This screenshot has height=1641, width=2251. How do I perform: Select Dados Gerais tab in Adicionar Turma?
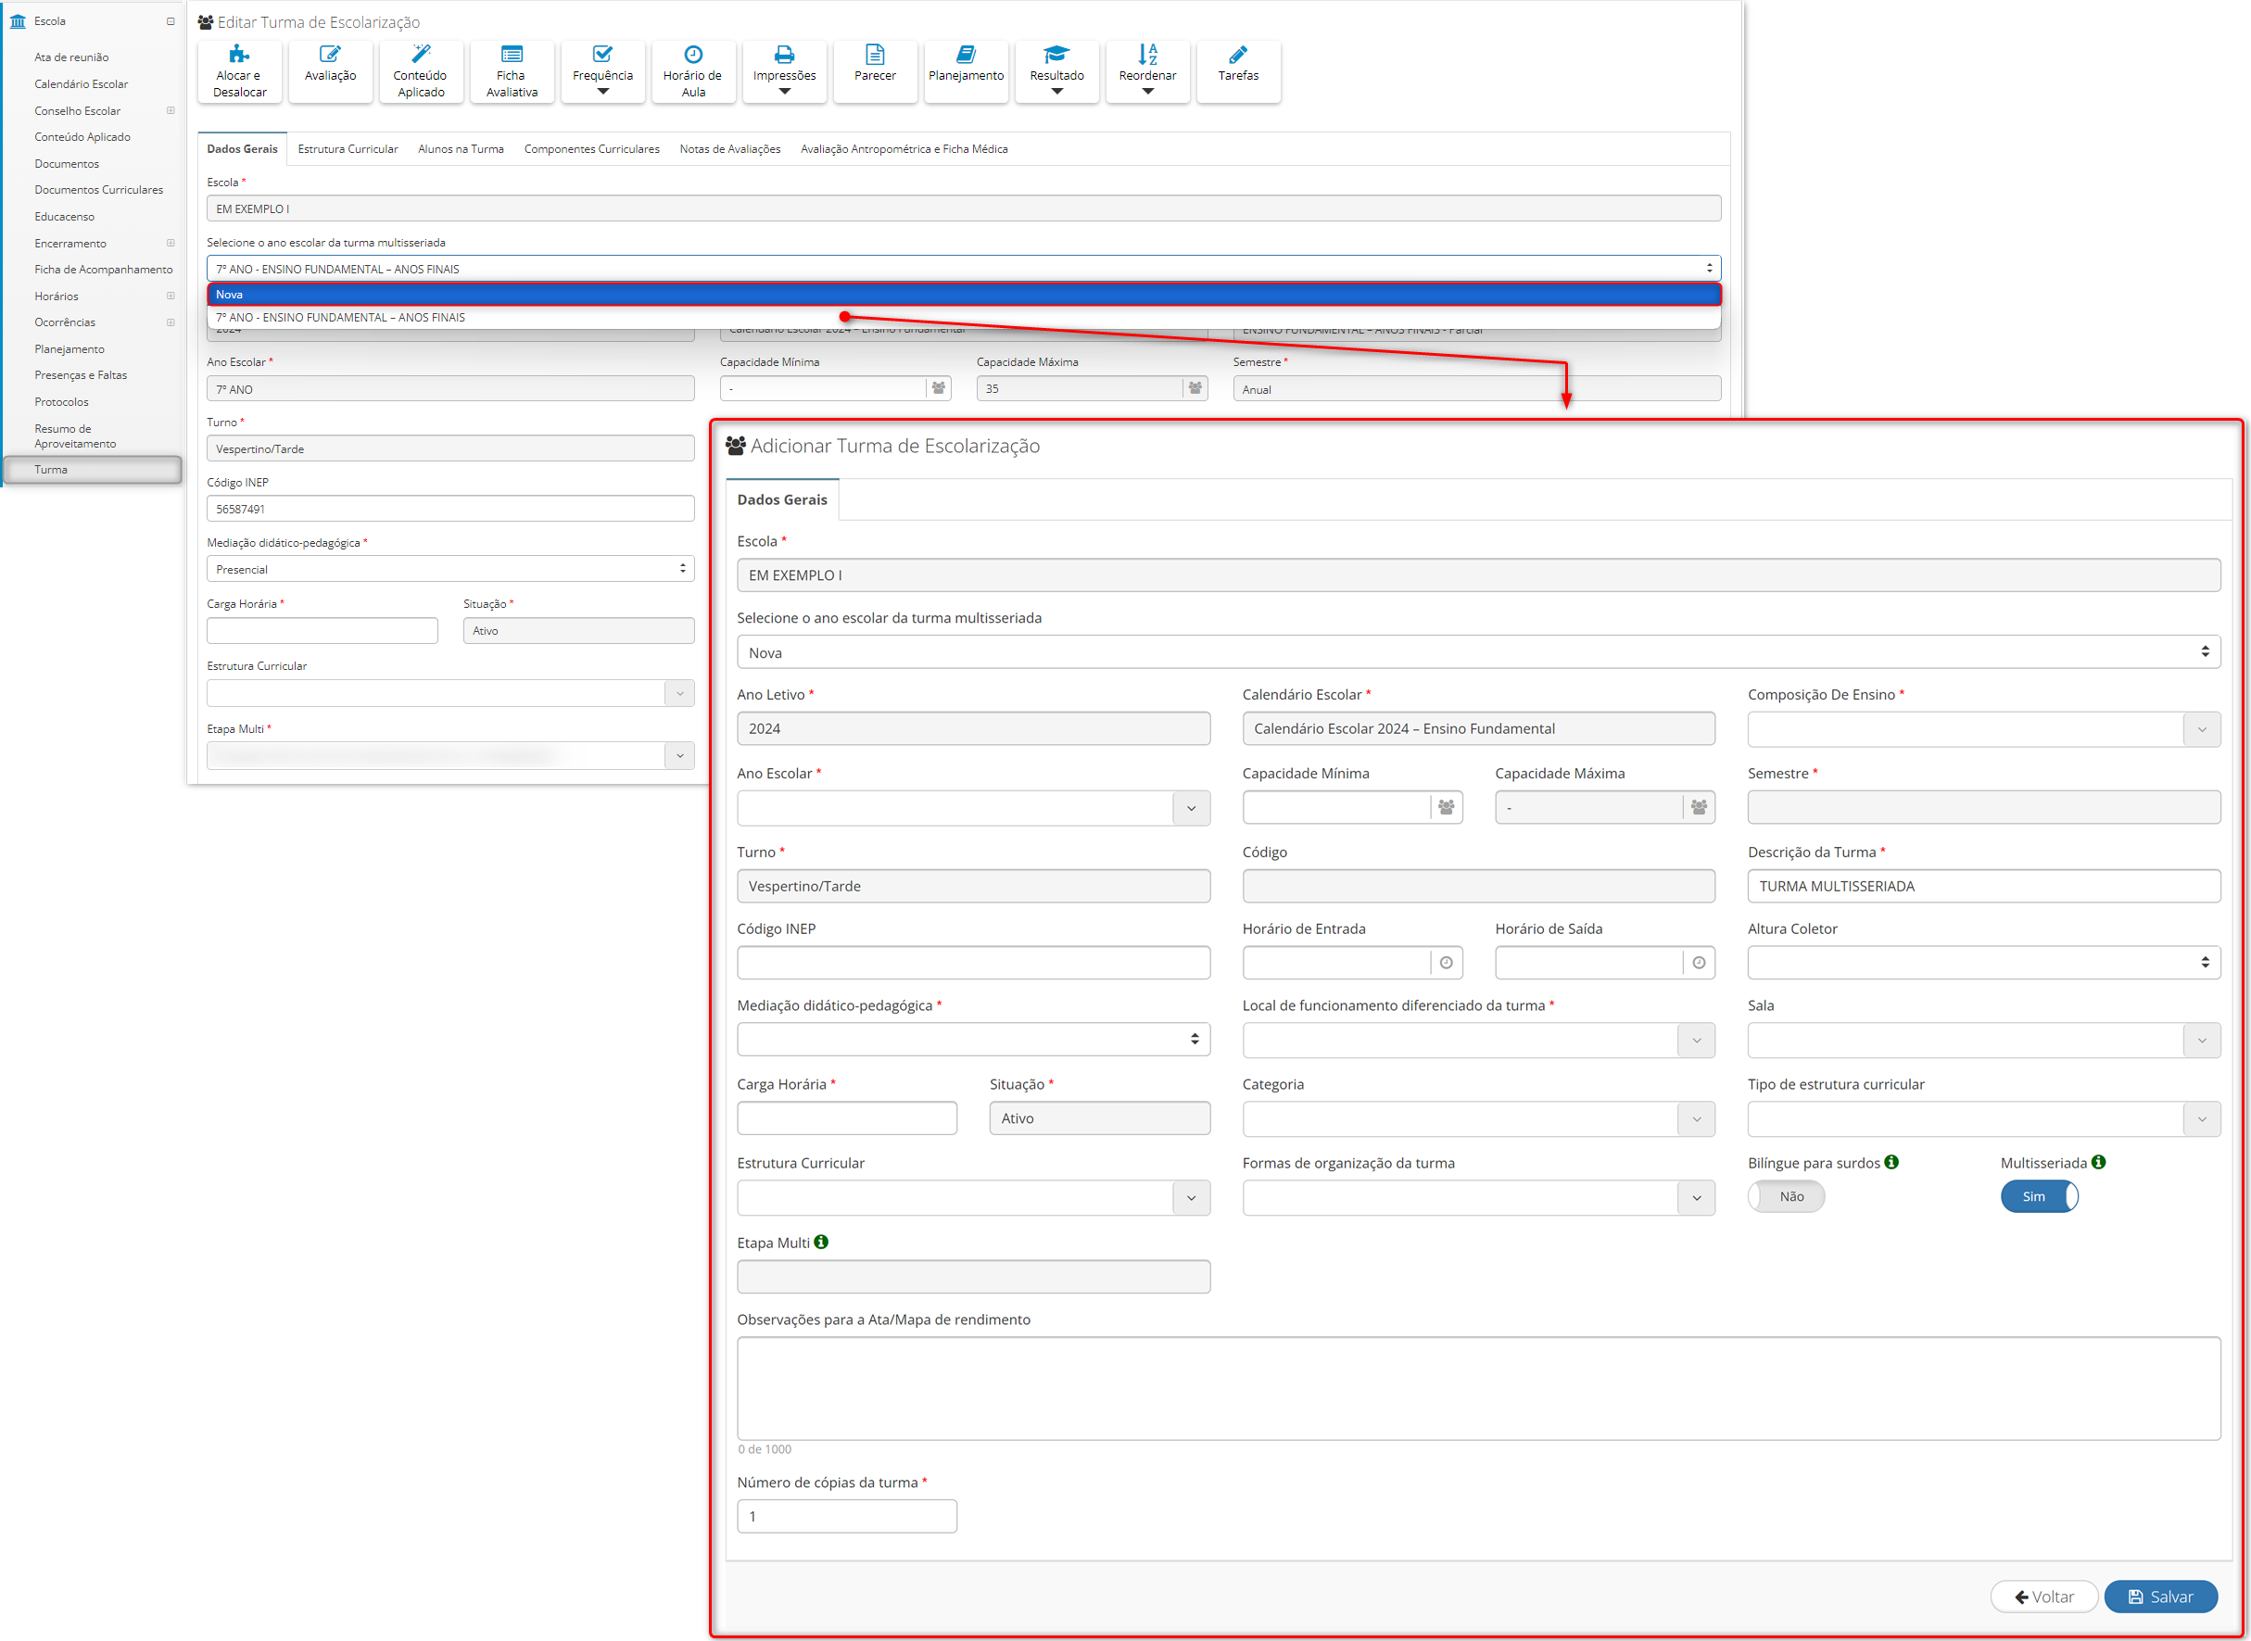(782, 499)
